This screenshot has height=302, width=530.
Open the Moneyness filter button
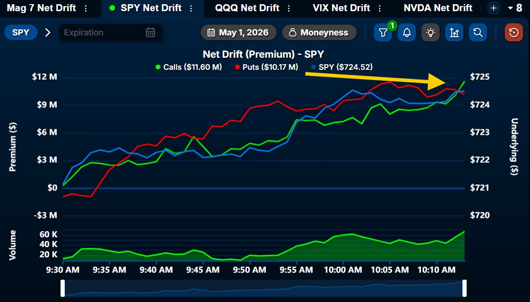[x=319, y=33]
